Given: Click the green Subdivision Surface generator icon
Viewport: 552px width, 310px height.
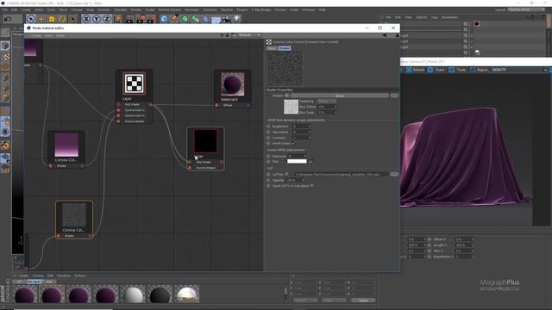Looking at the screenshot, I should (185, 19).
